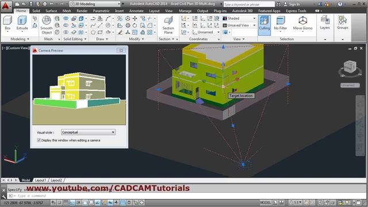Click the Help question mark icon
The image size is (368, 207).
[x=340, y=4]
